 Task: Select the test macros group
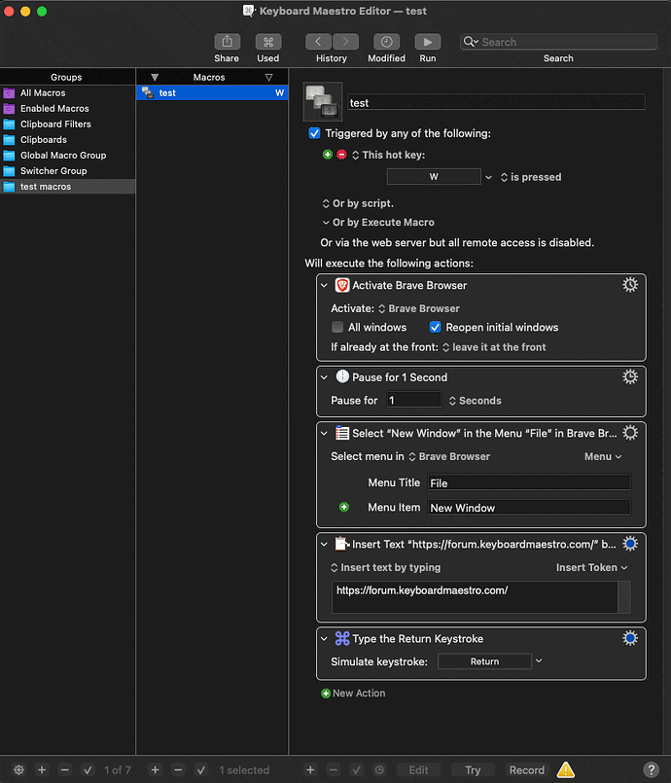tap(67, 186)
